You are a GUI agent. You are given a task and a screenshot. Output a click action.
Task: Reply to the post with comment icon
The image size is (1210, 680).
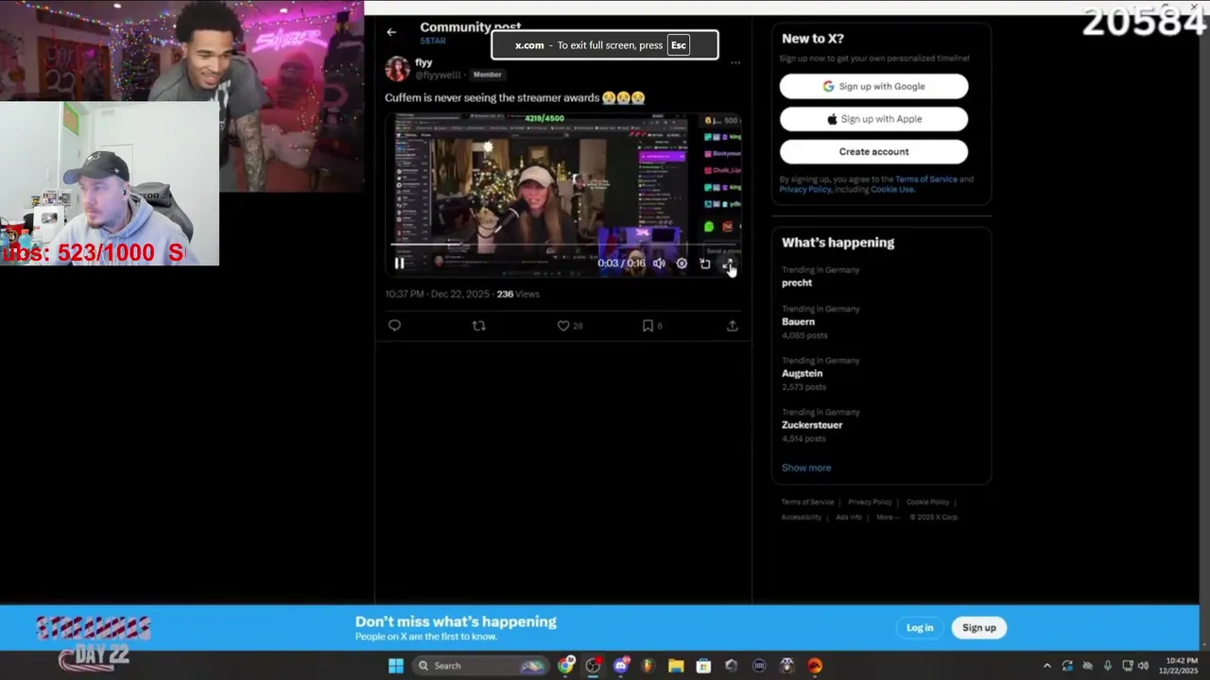click(x=394, y=326)
